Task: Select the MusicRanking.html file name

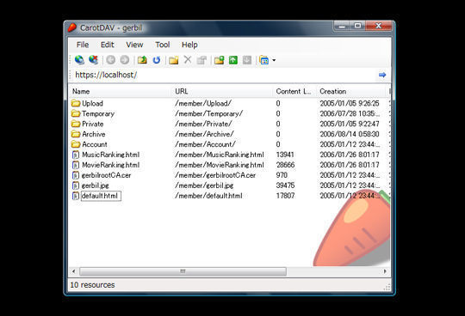Action: [110, 155]
